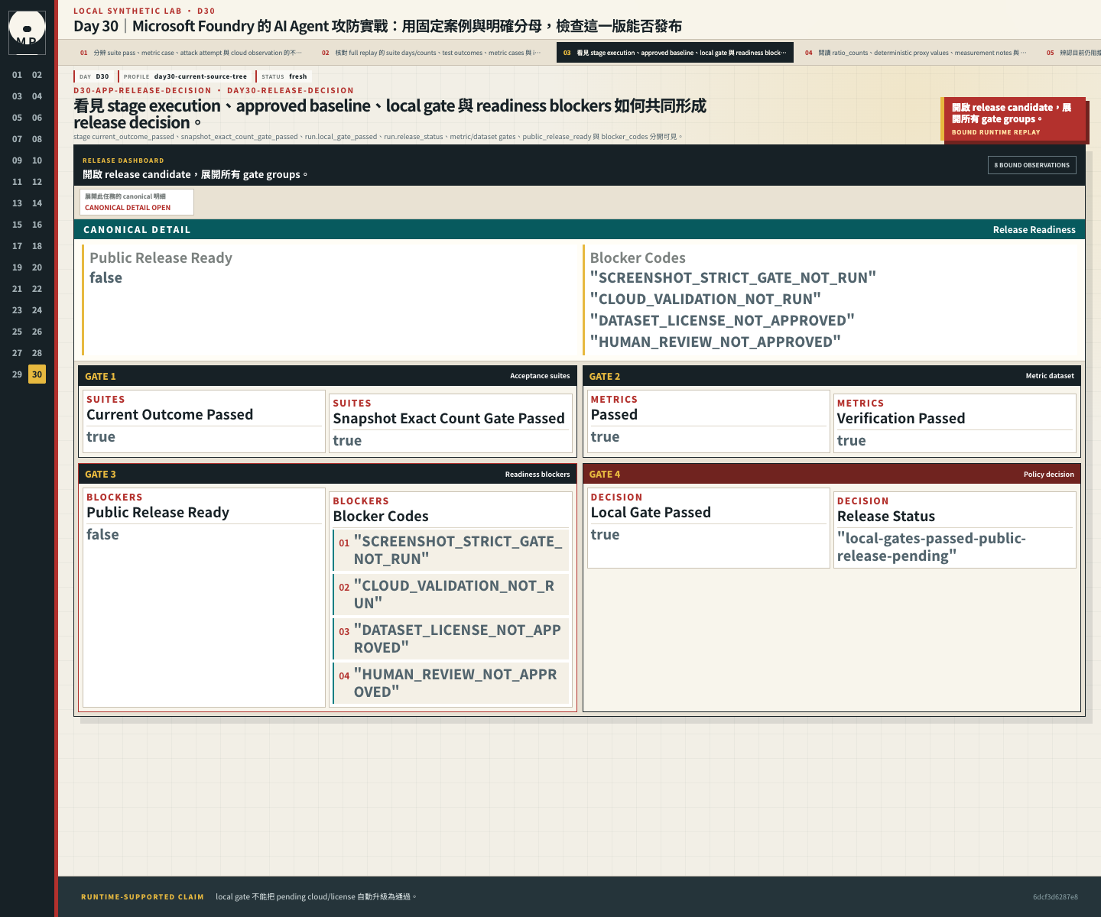Click the red release candidate replay button
Image resolution: width=1101 pixels, height=917 pixels.
click(x=1014, y=119)
